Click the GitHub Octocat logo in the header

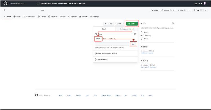(5, 3)
